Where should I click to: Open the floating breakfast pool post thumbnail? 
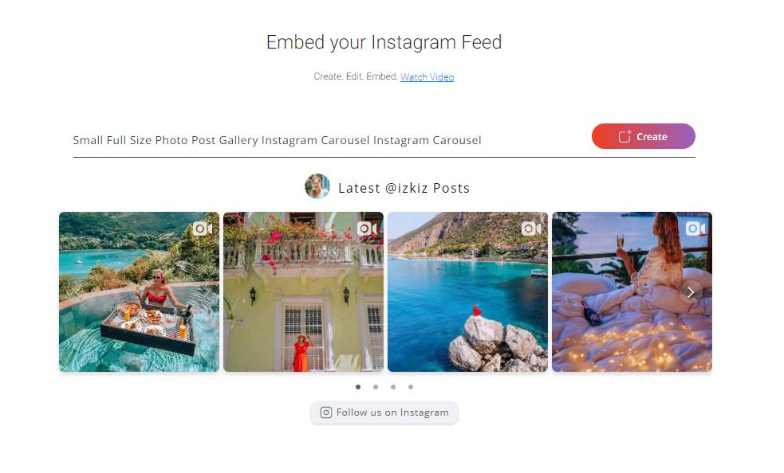(139, 291)
